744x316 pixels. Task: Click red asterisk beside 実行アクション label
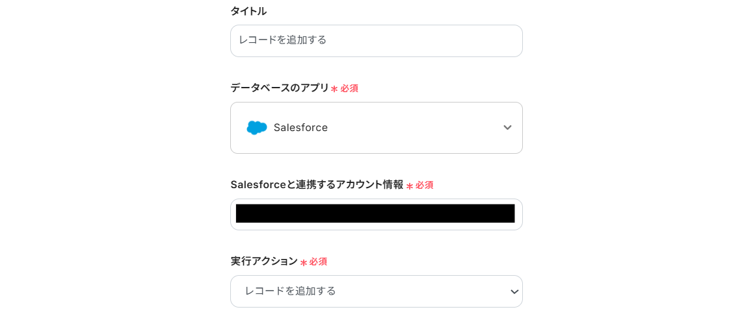coord(304,263)
